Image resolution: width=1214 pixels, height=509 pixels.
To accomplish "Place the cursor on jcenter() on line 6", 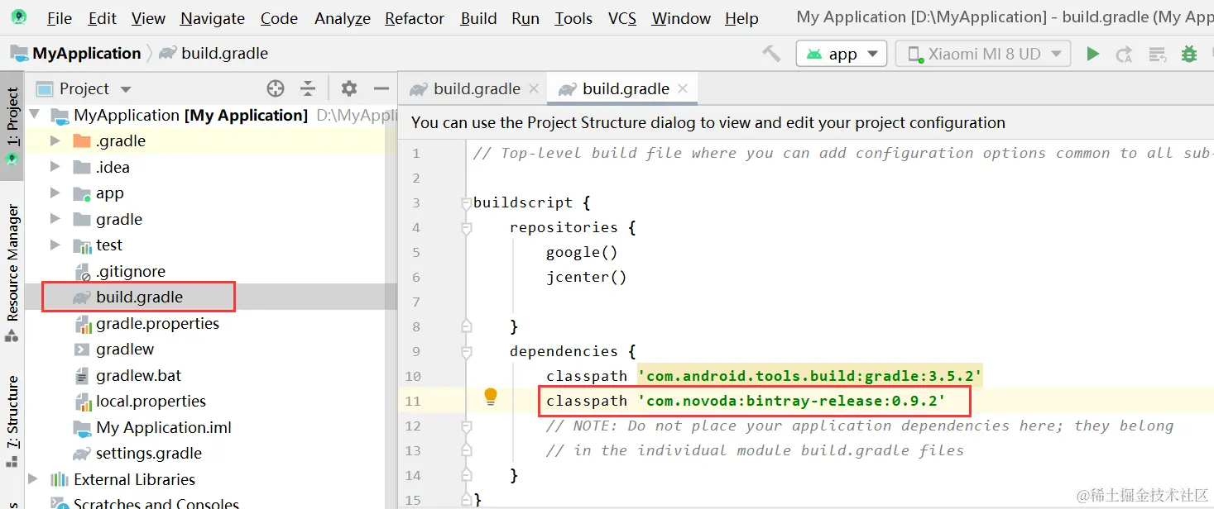I will pos(586,277).
